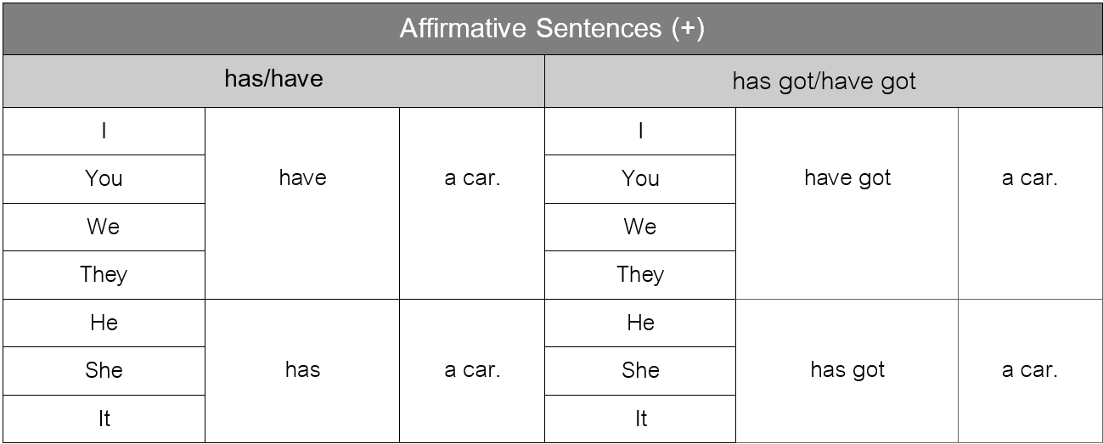The image size is (1103, 444).
Task: Click 'a car.' beside the 'has got' cell
Action: point(1029,370)
